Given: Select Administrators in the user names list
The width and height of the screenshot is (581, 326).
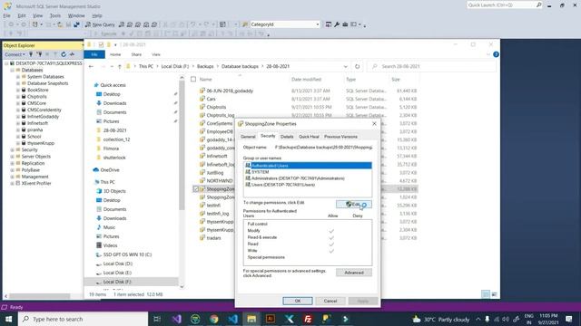Looking at the screenshot, I should pos(298,178).
